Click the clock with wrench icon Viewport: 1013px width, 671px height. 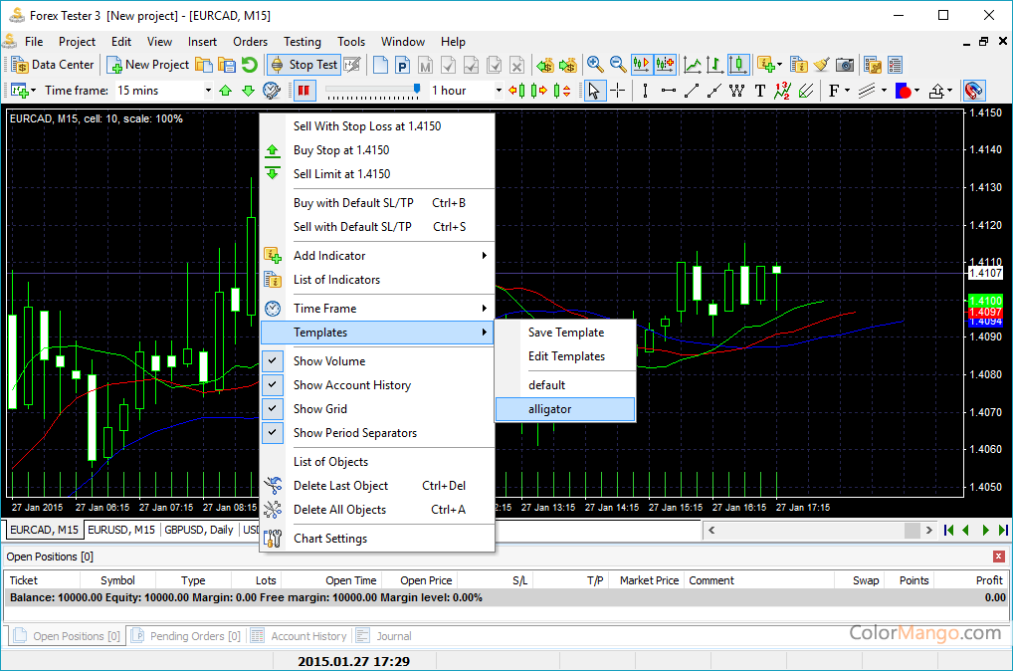pos(272,91)
